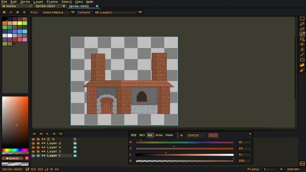This screenshot has height=172, width=306.
Task: Click the Saturation slider in the color popup
Action: (185, 149)
